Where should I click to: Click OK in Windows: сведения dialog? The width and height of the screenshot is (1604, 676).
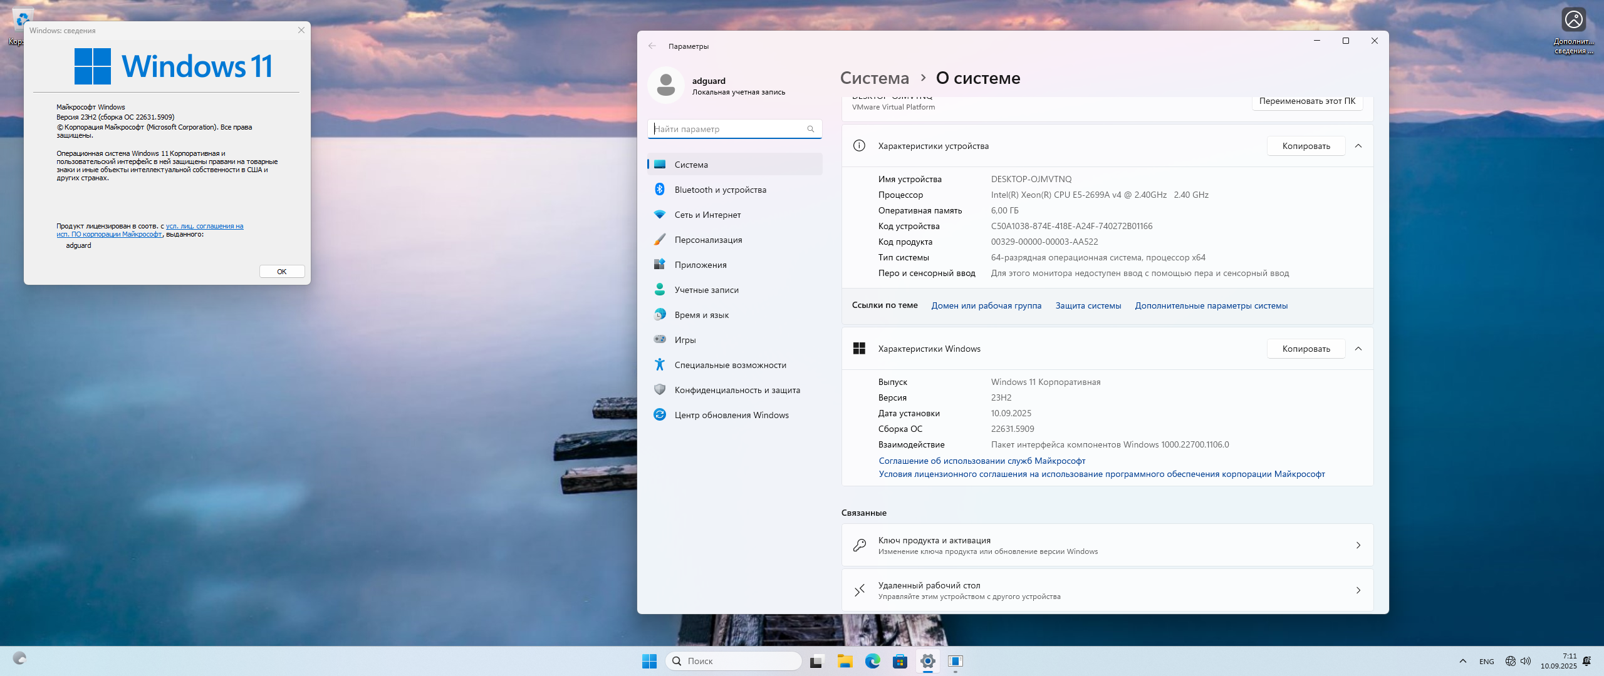(x=282, y=272)
